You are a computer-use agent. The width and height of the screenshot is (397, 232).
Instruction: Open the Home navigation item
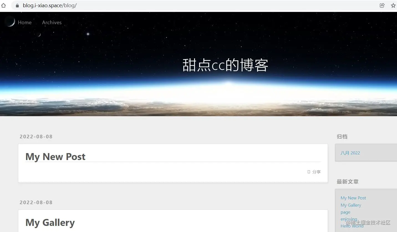point(25,23)
